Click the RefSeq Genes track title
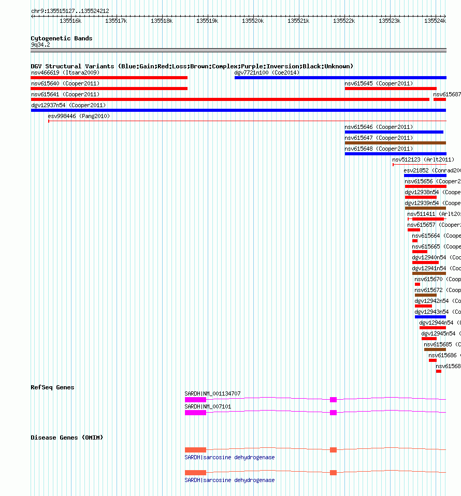The width and height of the screenshot is (461, 496). click(x=52, y=387)
